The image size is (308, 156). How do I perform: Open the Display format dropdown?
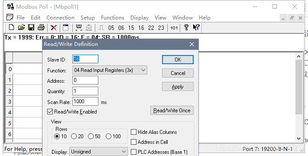pyautogui.click(x=98, y=152)
